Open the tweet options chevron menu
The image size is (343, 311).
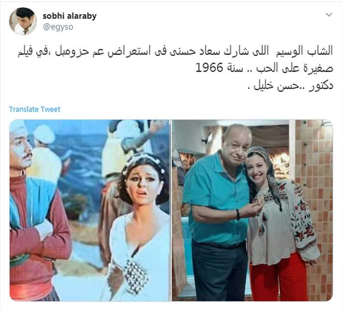[329, 15]
